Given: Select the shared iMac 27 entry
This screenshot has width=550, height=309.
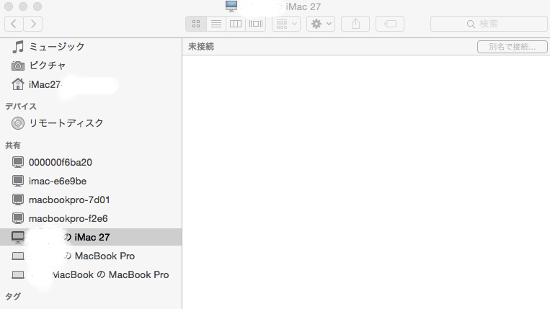Looking at the screenshot, I should pyautogui.click(x=91, y=237).
